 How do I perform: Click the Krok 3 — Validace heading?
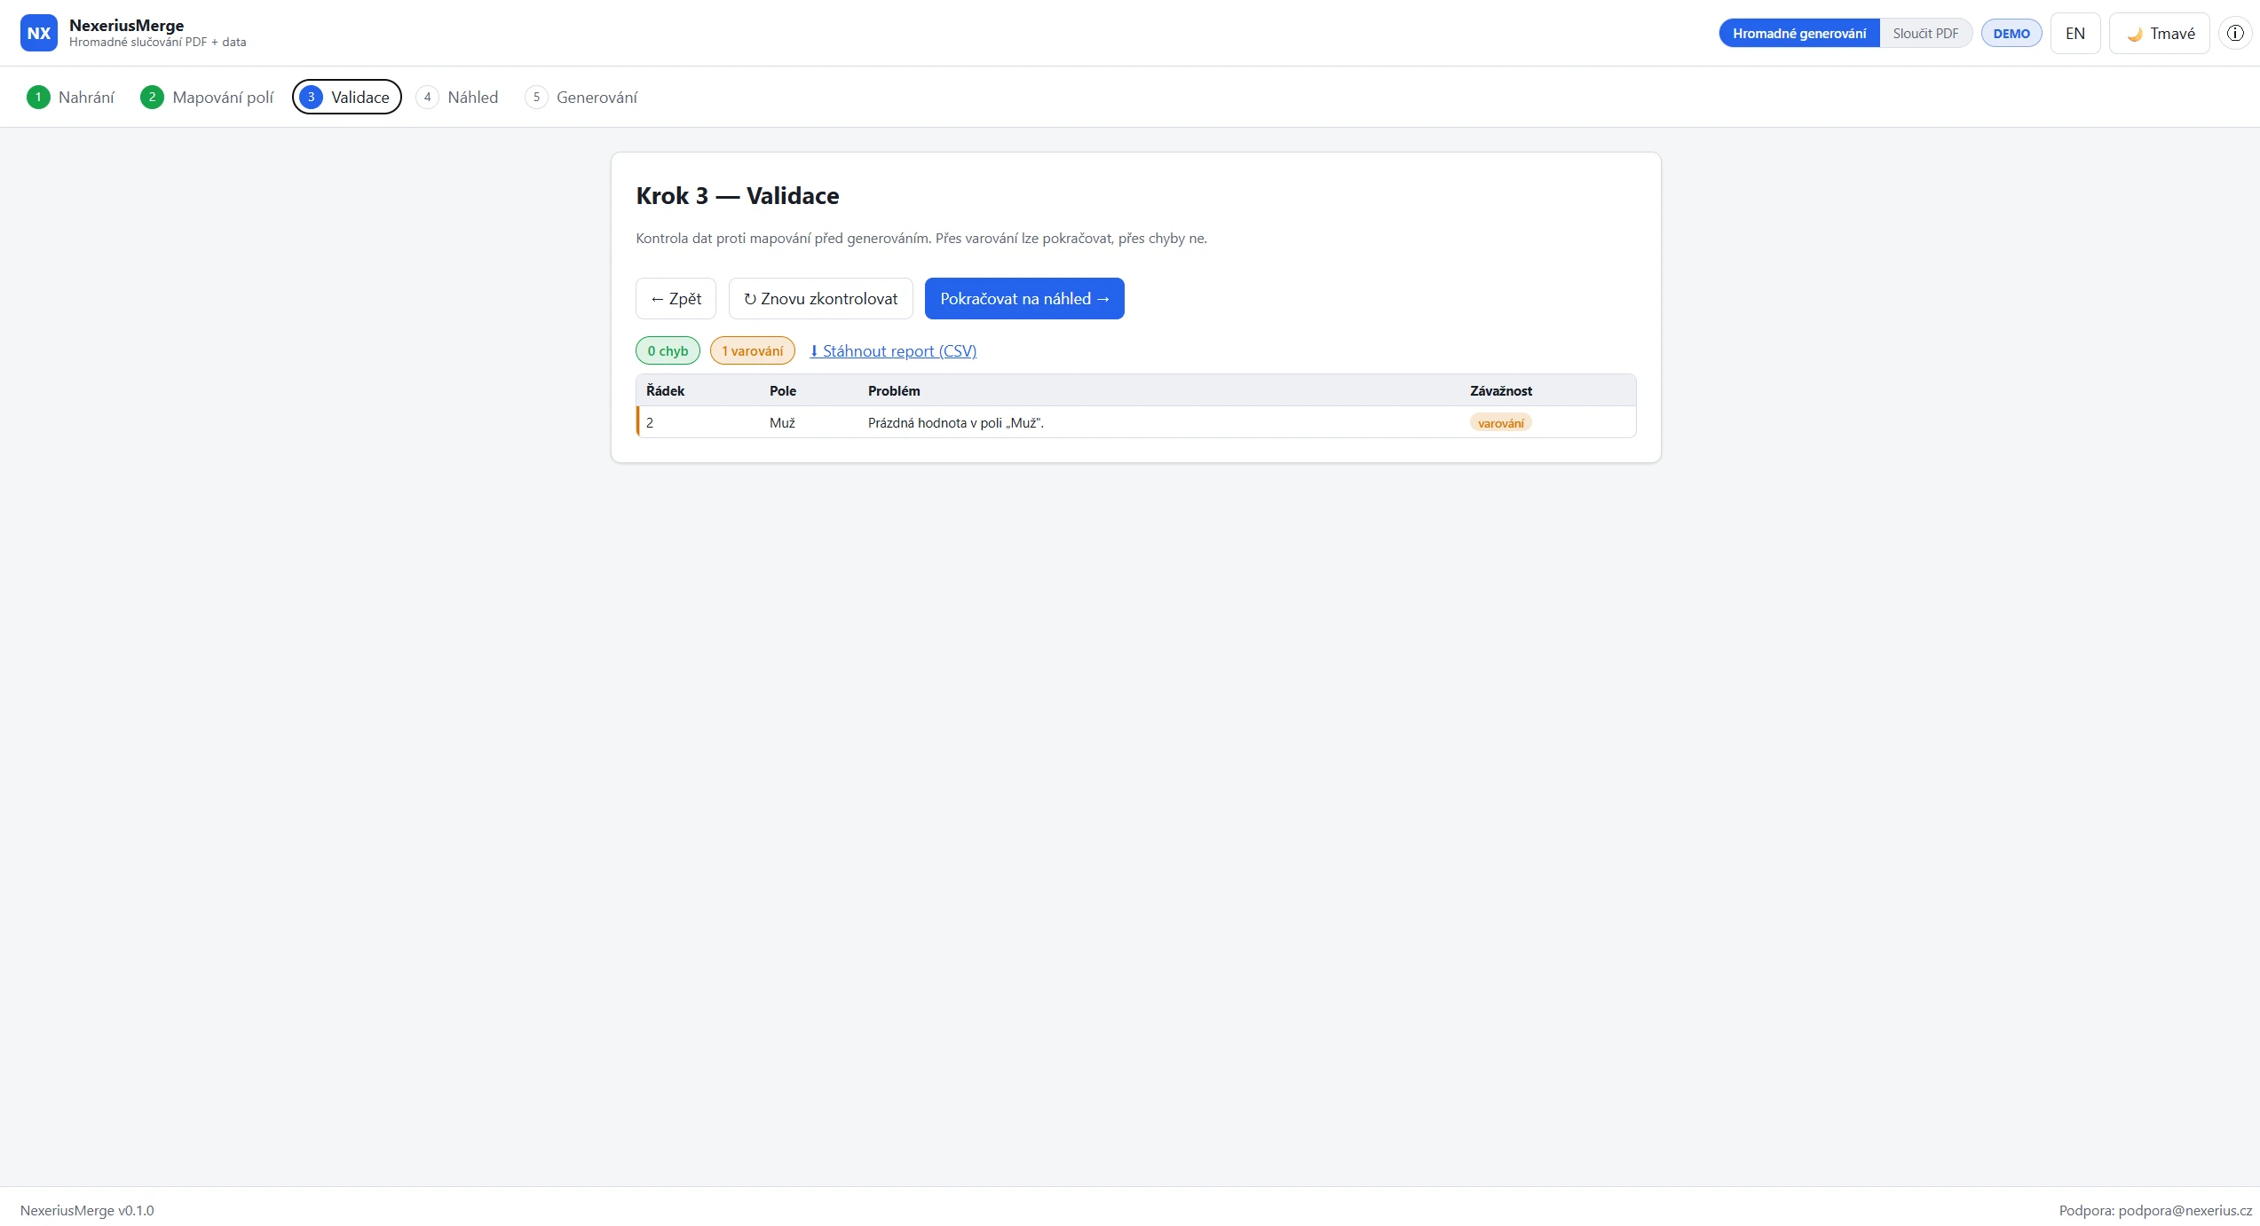[x=738, y=195]
